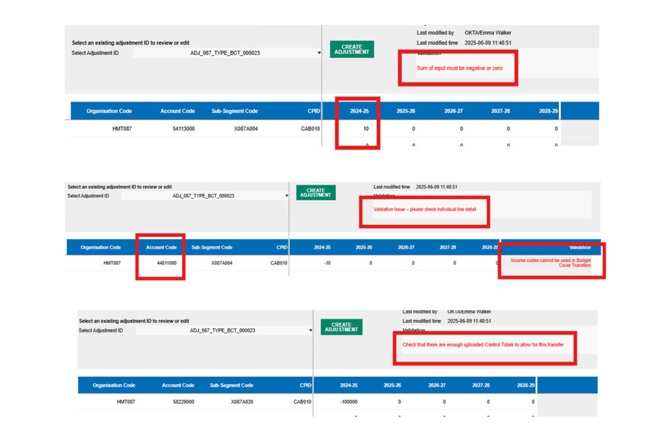Click the 'enough uploaded Control Totals' validation message
The height and width of the screenshot is (446, 669).
pos(483,345)
